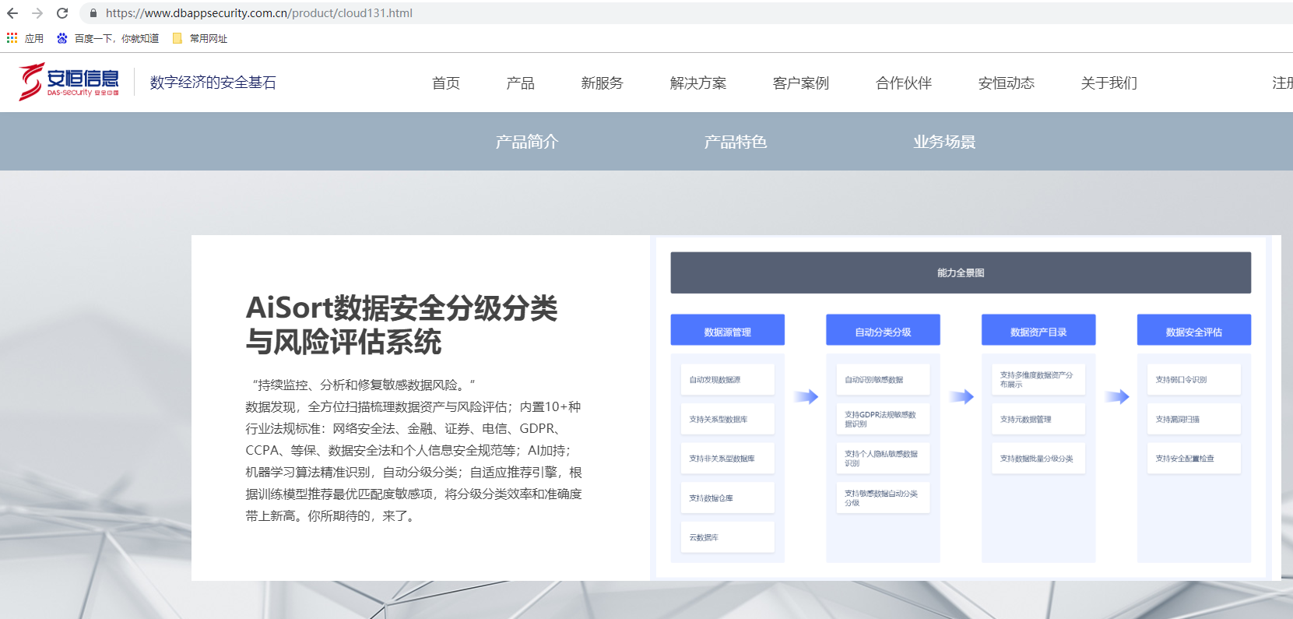Click the 支持个人隐私敏感数据识别 card
The height and width of the screenshot is (619, 1293).
(883, 459)
